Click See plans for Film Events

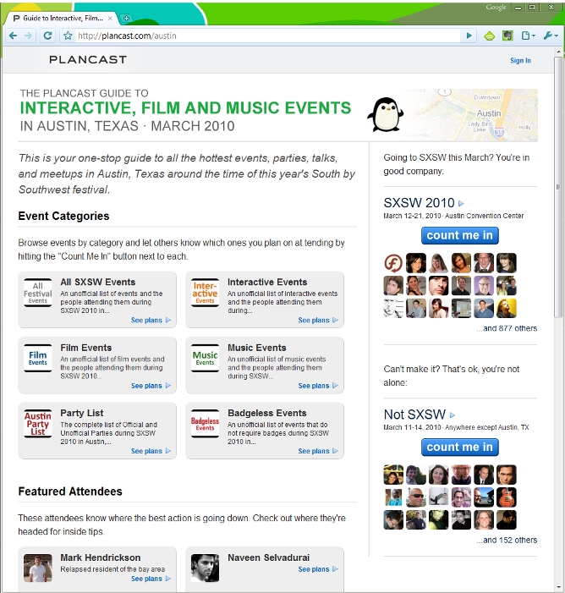[x=151, y=386]
